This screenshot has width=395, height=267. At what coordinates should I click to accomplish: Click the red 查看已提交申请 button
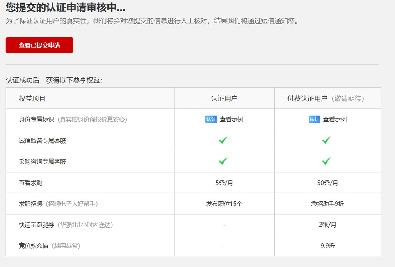tap(39, 45)
